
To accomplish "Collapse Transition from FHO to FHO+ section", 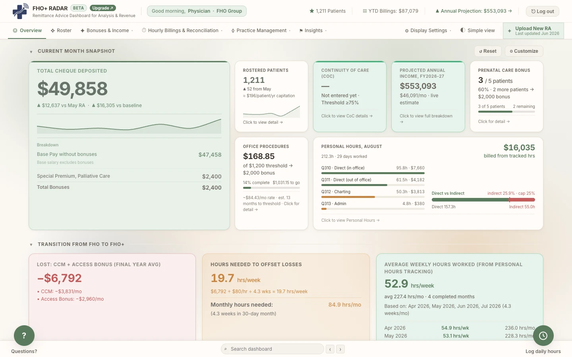I will pos(31,245).
